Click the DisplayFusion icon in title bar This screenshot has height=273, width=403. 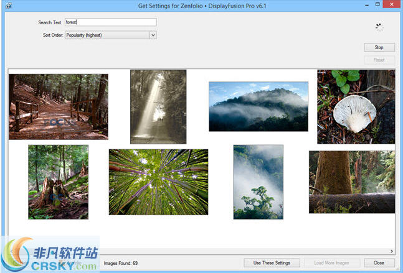9,6
